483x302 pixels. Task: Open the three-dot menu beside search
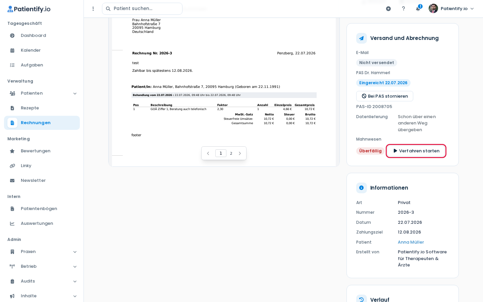(x=93, y=9)
